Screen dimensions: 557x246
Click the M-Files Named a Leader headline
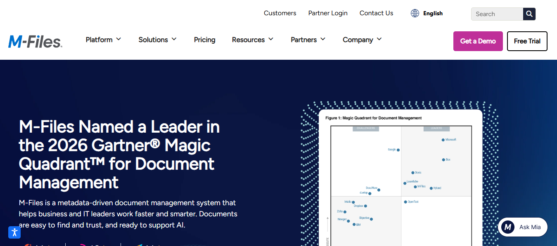119,155
